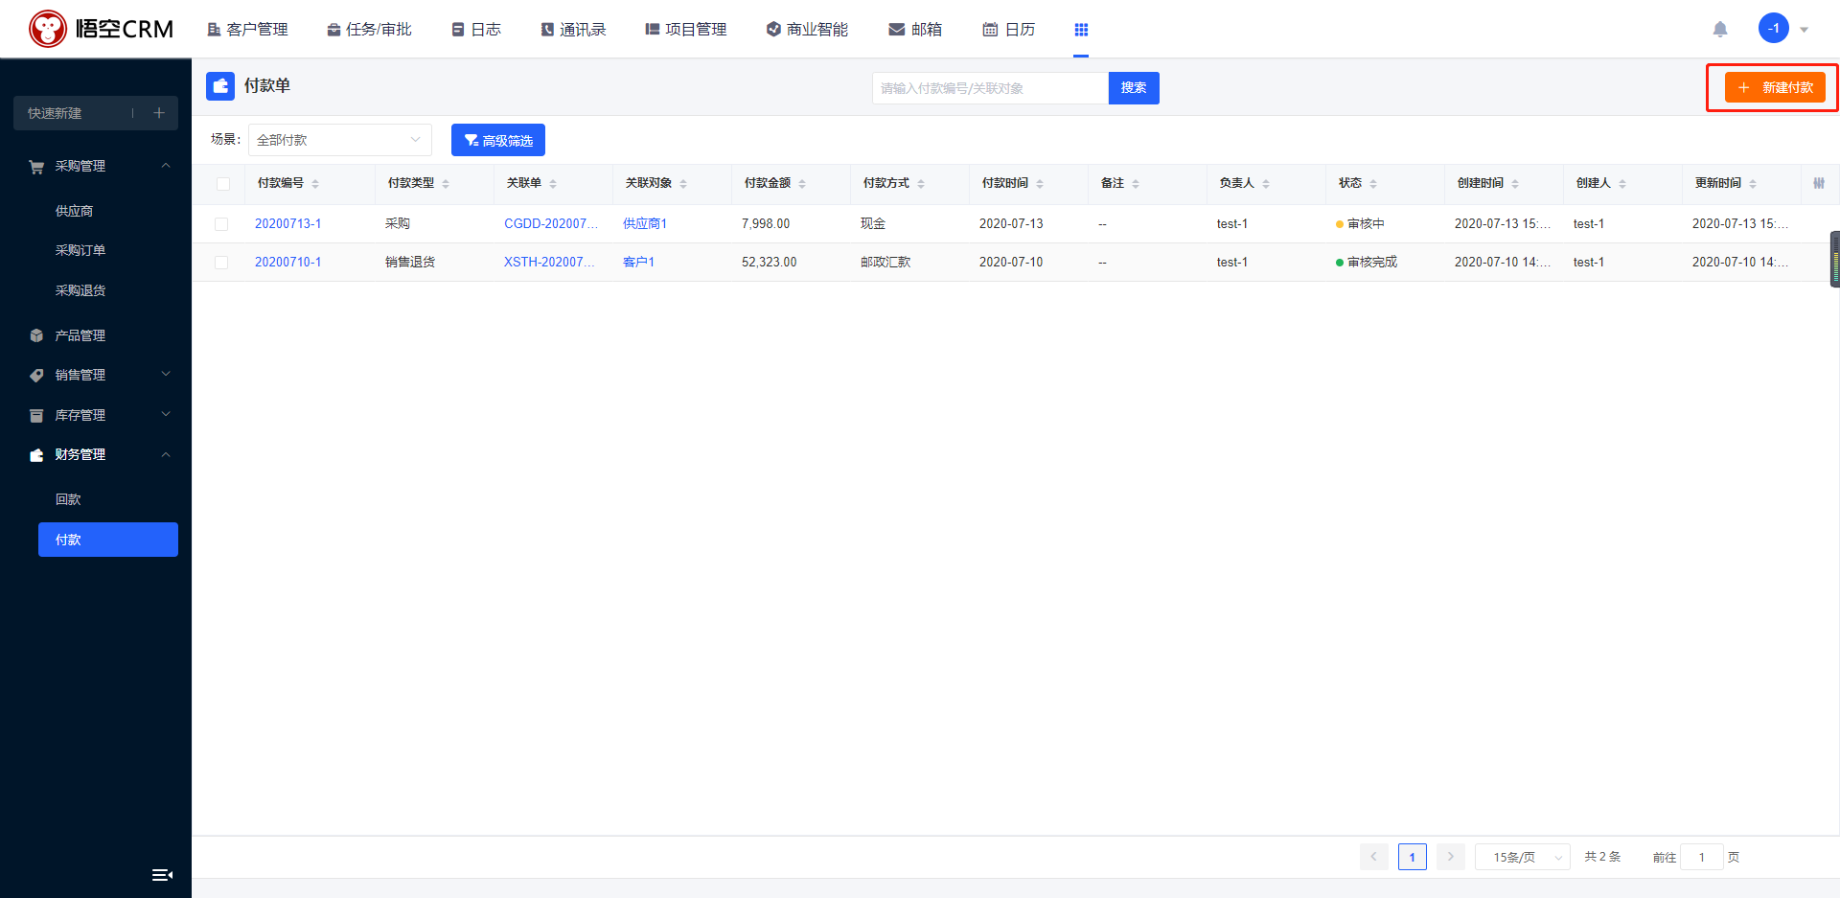Screen dimensions: 1840x898
Task: Check the row 20200713-1 checkbox
Action: 221,224
